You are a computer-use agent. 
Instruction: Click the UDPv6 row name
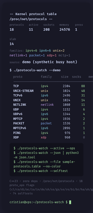(x=18, y=114)
